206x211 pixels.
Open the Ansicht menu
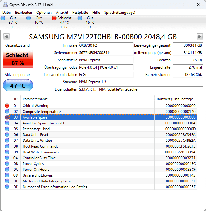[62, 13]
